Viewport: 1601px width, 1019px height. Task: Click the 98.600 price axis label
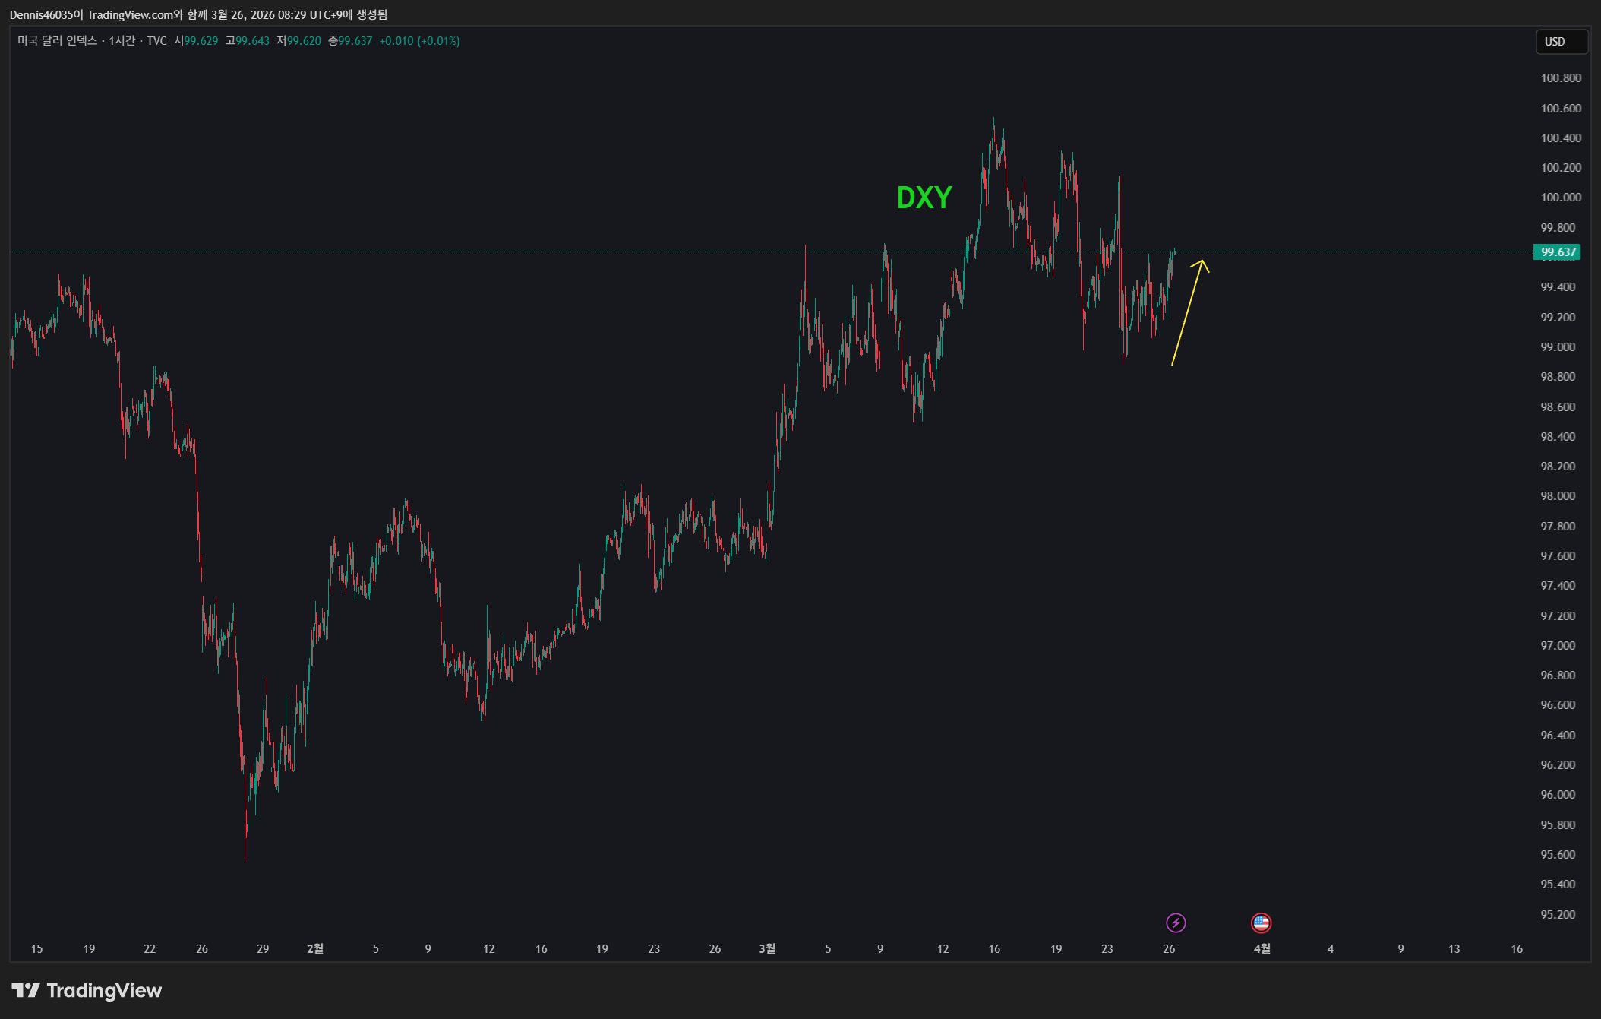[x=1558, y=407]
